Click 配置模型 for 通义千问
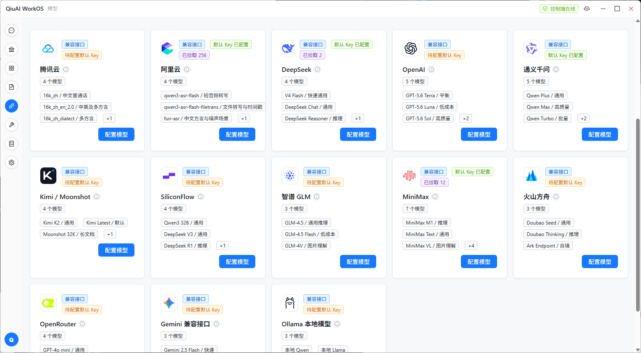 (x=600, y=134)
